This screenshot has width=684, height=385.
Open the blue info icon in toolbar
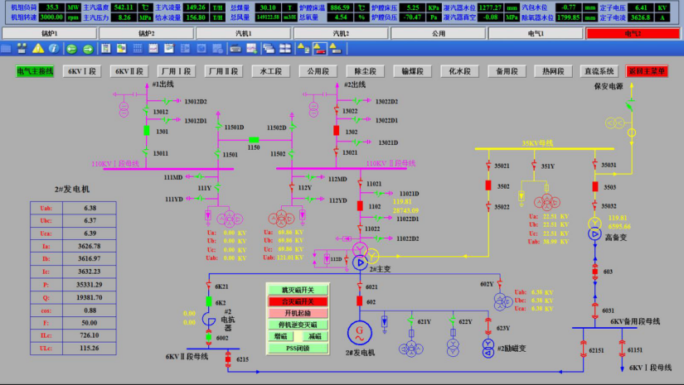(53, 49)
